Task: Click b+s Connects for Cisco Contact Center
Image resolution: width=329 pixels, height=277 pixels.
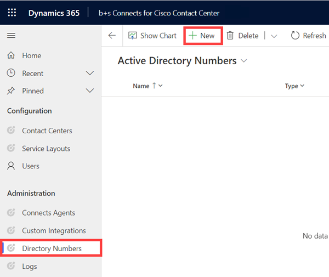Action: [x=159, y=13]
